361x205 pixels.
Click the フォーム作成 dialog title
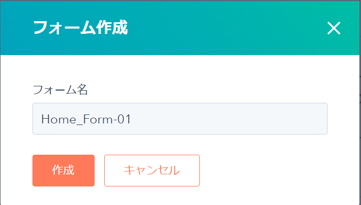click(80, 28)
